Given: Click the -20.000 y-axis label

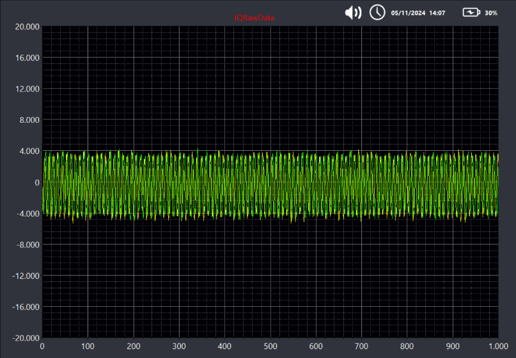Looking at the screenshot, I should pos(26,338).
